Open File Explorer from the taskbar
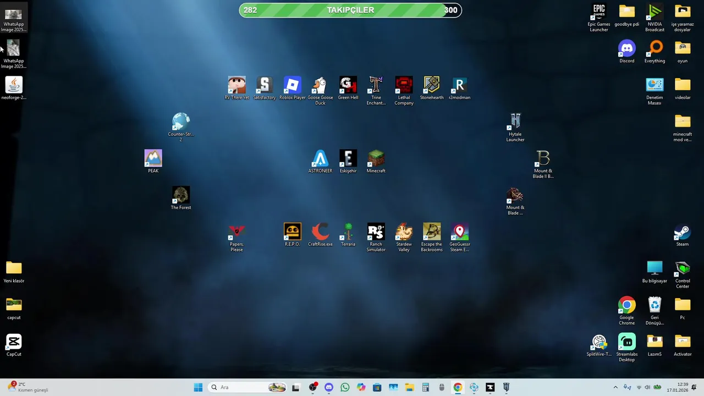This screenshot has width=704, height=396. [x=409, y=387]
